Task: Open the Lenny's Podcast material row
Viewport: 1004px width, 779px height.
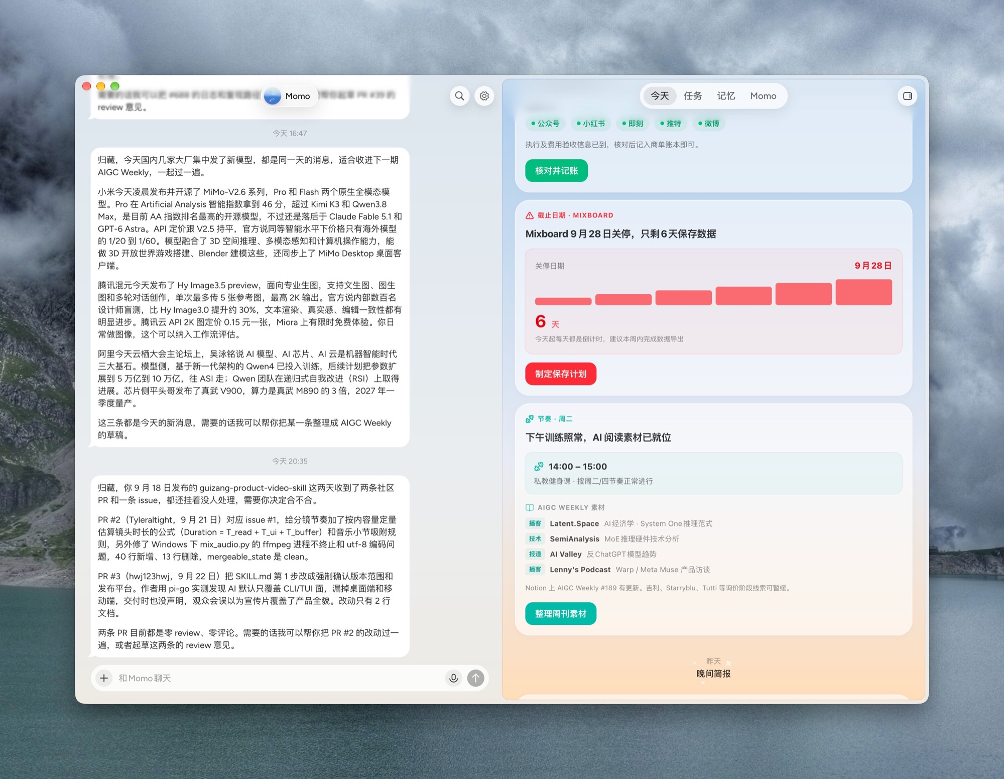Action: tap(713, 570)
